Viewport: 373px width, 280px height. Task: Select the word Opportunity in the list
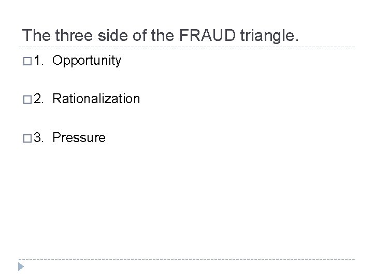point(87,61)
